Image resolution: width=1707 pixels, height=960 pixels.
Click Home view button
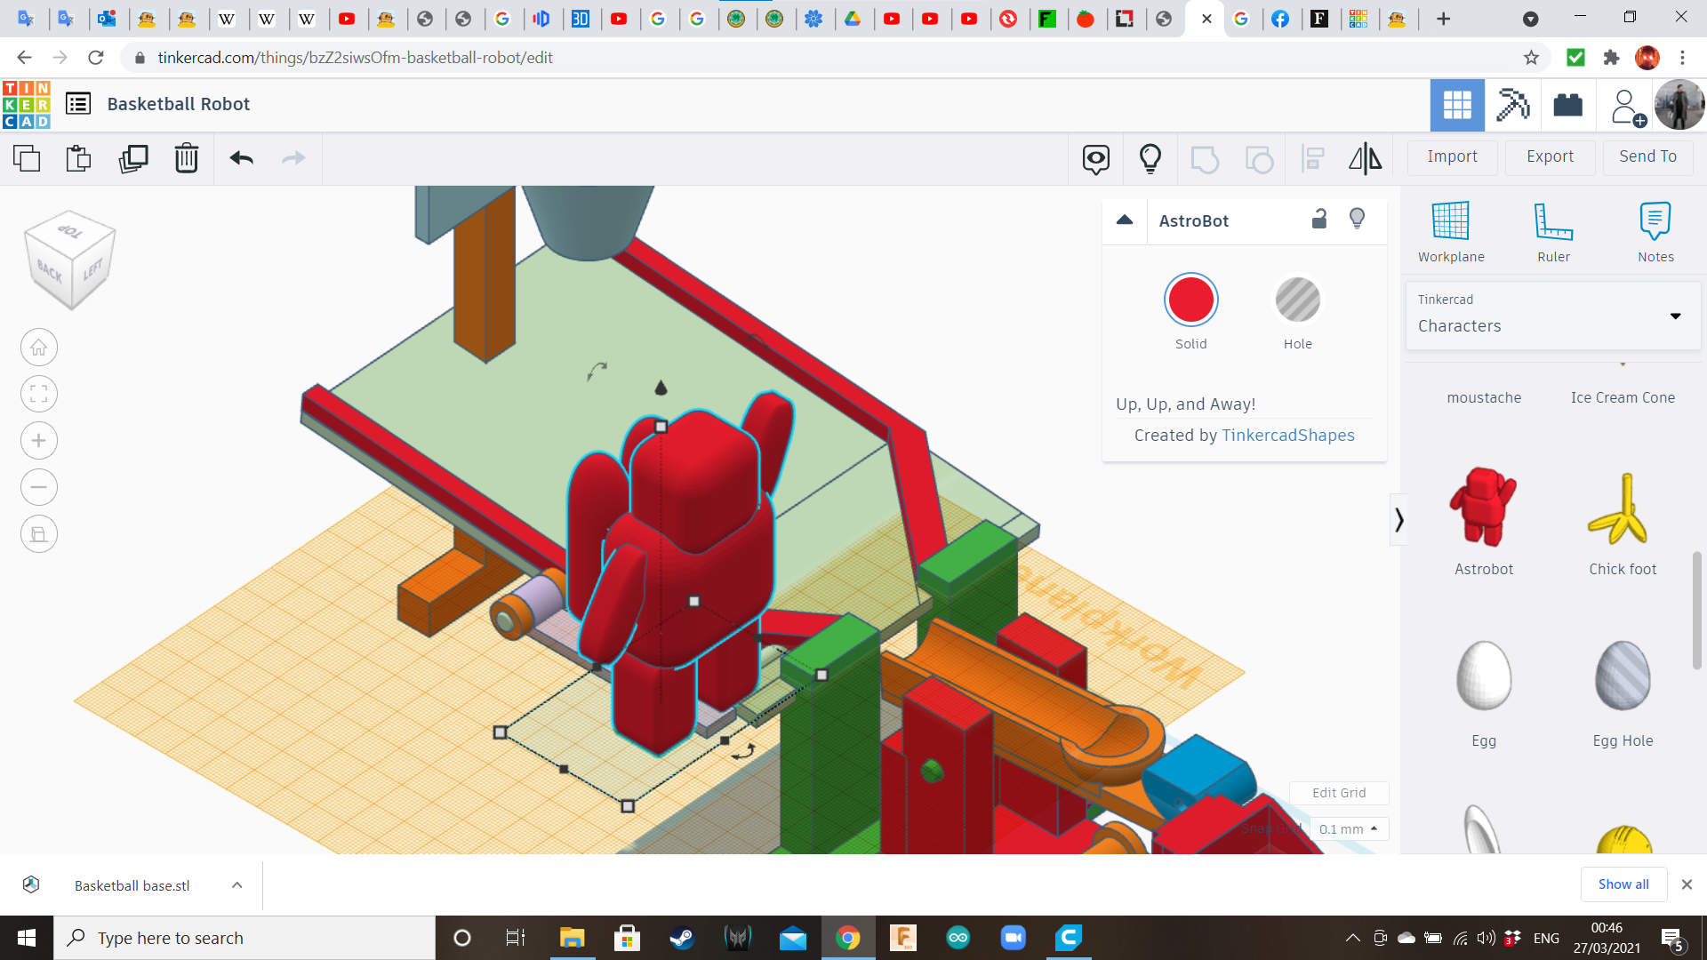[x=39, y=348]
